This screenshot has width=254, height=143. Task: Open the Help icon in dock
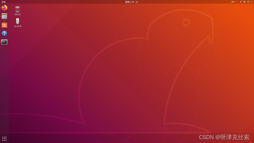[x=4, y=33]
